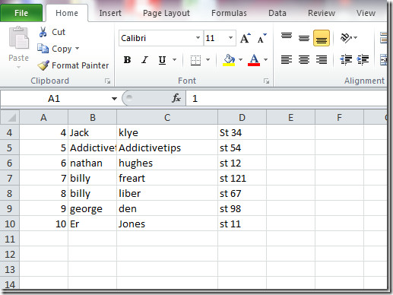Toggle Underline formatting
393x295 pixels.
point(162,60)
